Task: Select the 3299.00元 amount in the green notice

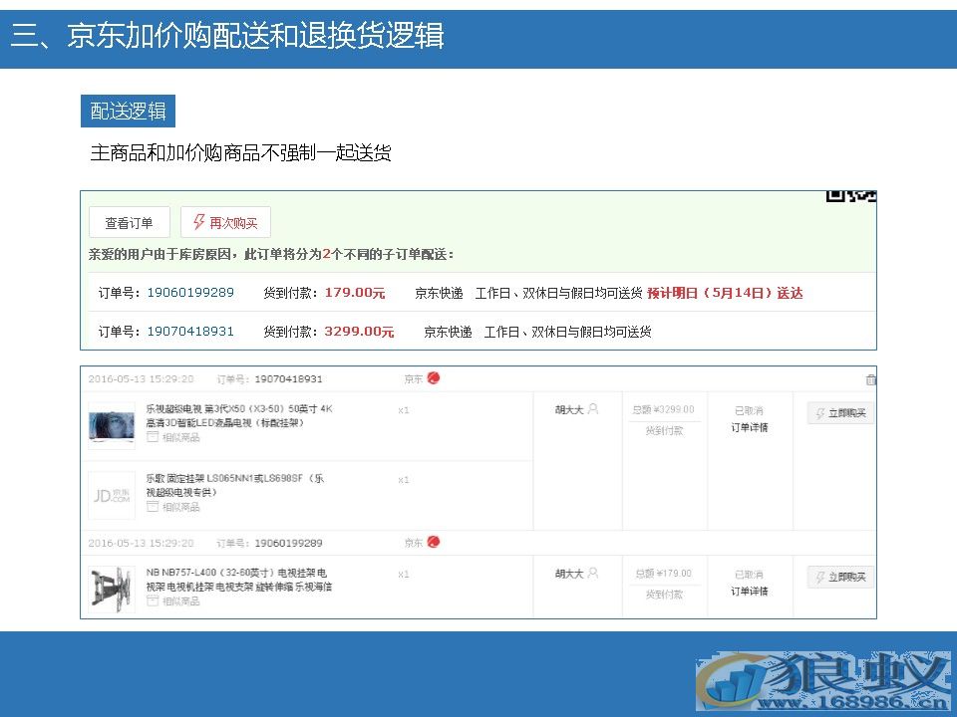Action: [x=359, y=332]
